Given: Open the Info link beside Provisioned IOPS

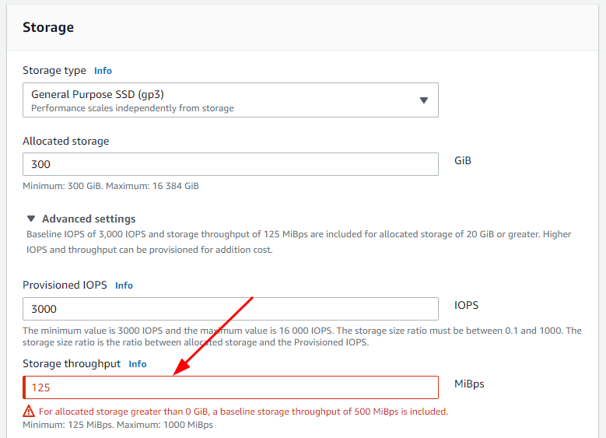Looking at the screenshot, I should point(124,286).
